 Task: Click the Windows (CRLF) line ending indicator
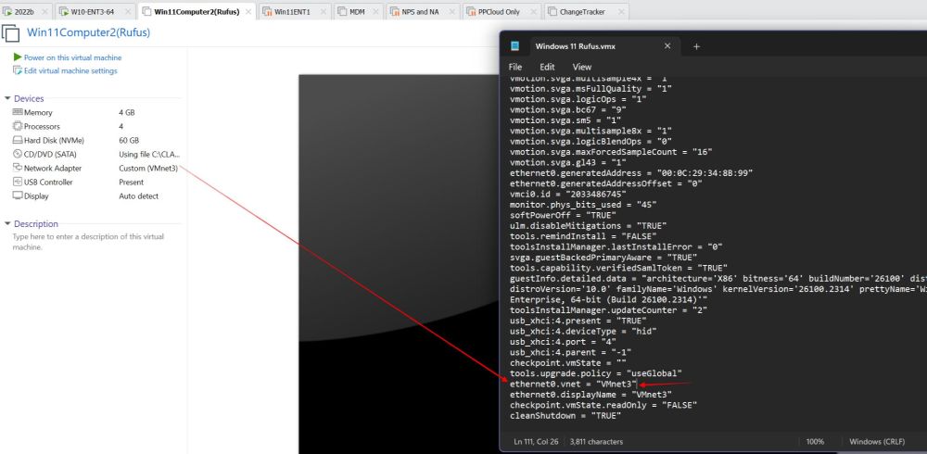tap(877, 442)
